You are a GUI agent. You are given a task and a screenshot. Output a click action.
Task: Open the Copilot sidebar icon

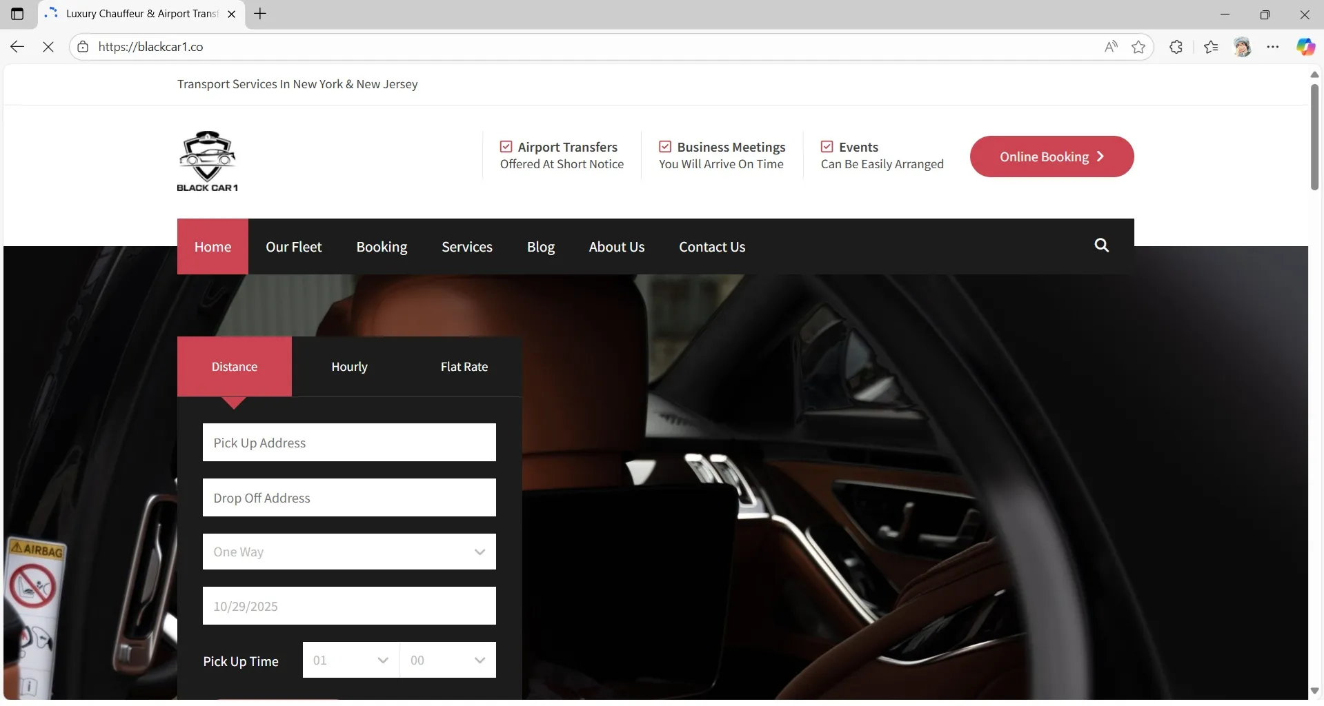1305,47
